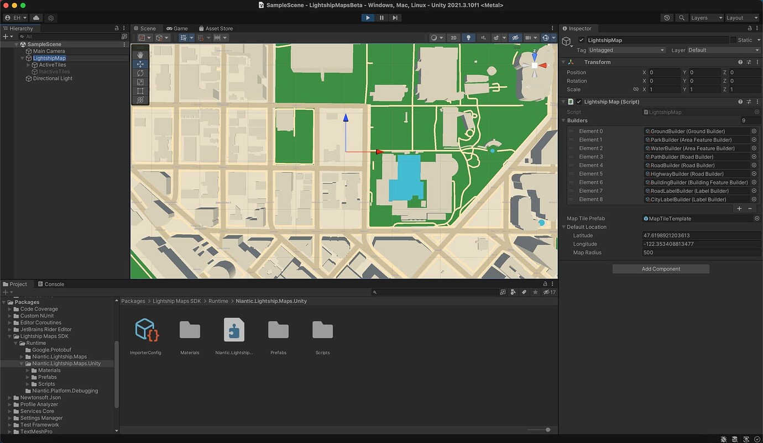Click the Latitude value field
763x443 pixels.
click(702, 235)
